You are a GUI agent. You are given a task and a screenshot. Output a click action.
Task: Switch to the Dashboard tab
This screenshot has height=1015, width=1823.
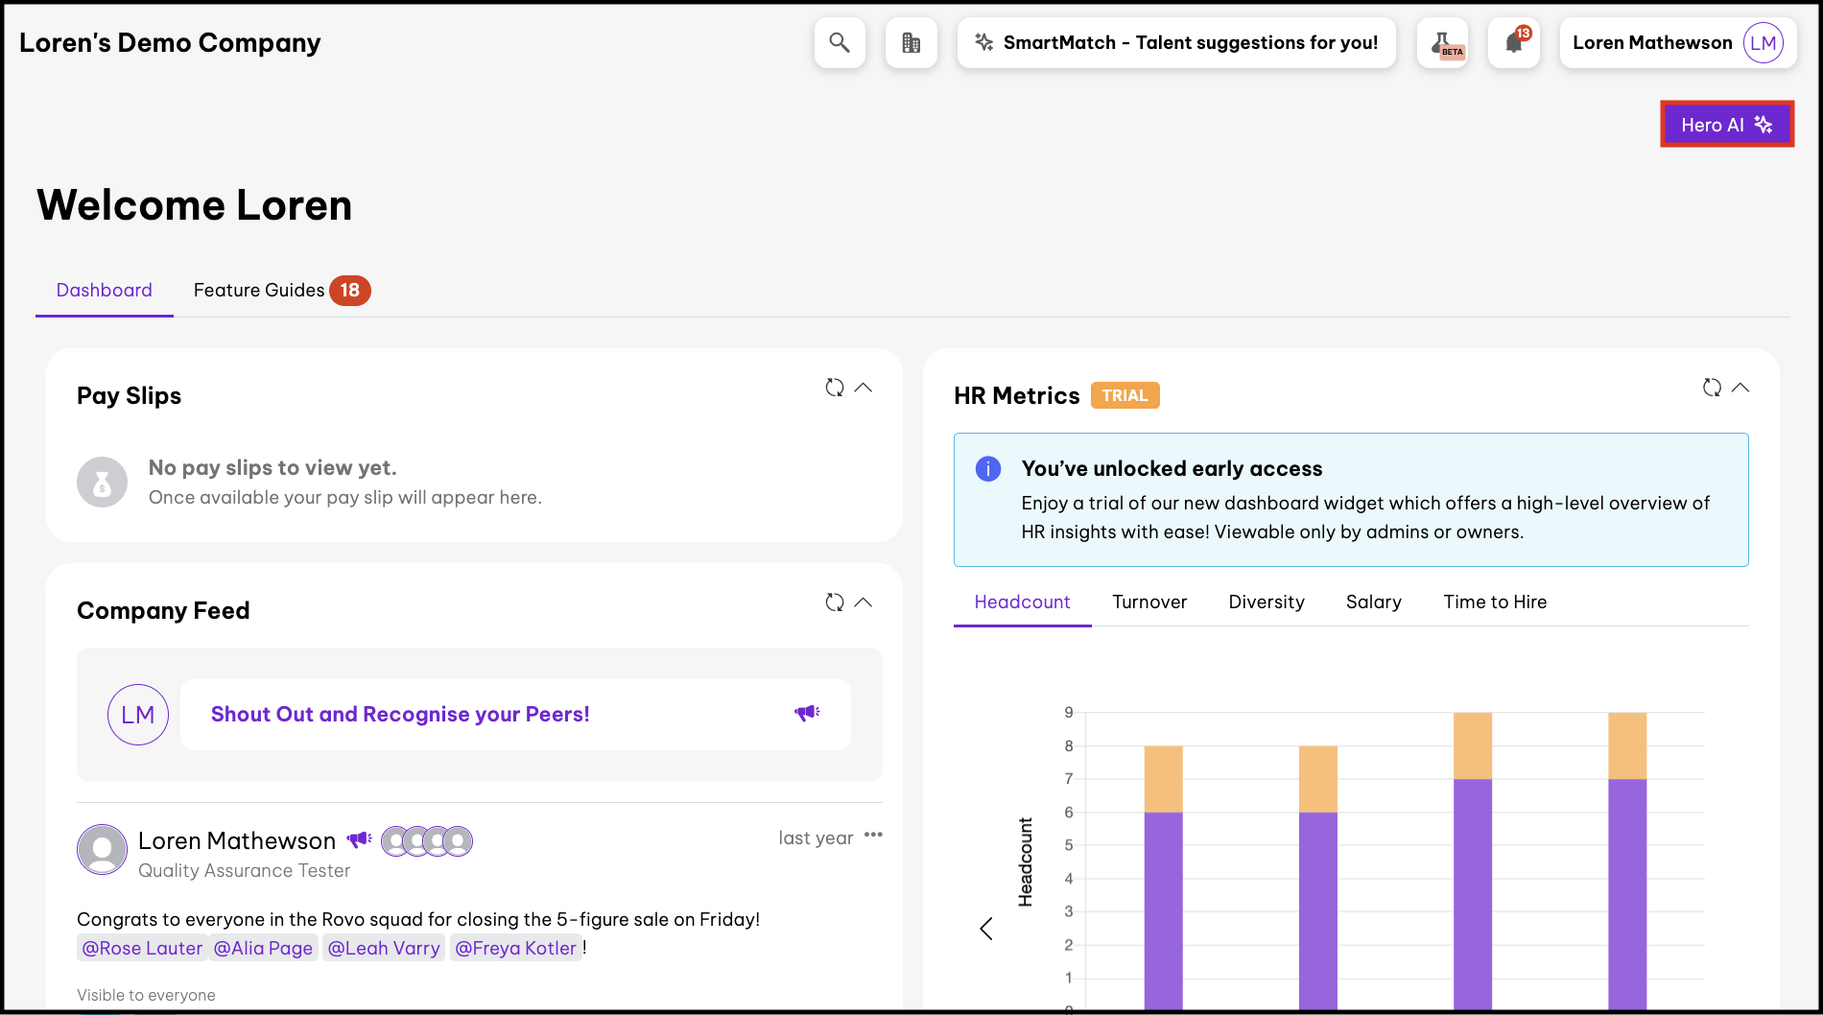pos(105,290)
